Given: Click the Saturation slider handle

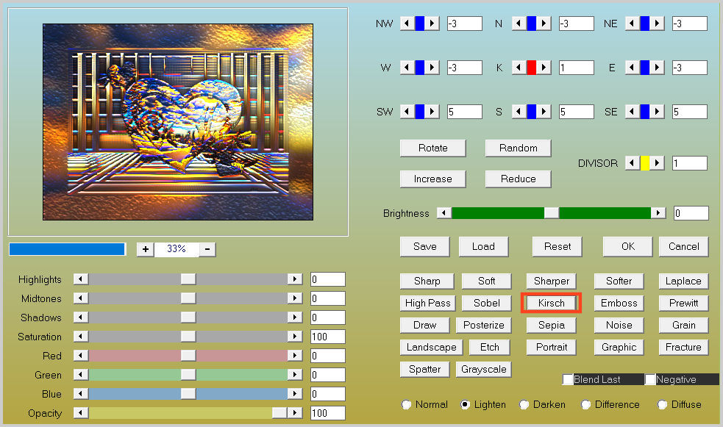Looking at the screenshot, I should (x=188, y=337).
